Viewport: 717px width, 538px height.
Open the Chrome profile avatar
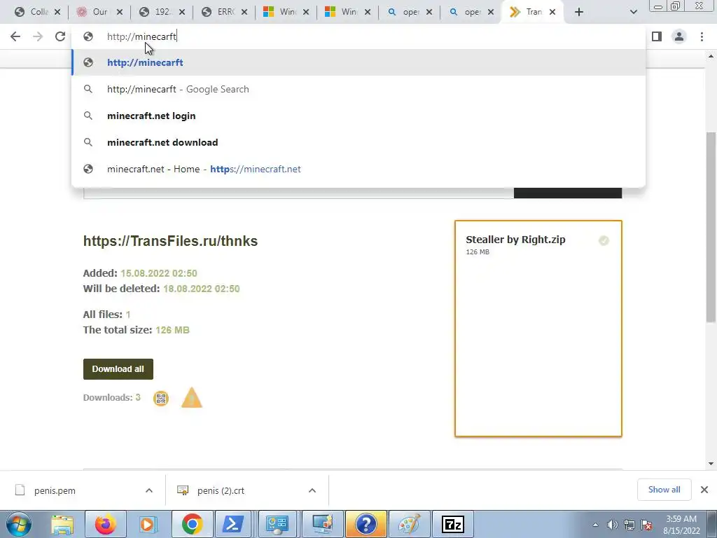coord(679,36)
